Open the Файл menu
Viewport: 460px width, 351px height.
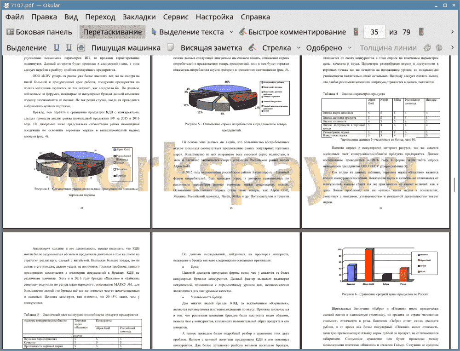(x=15, y=17)
